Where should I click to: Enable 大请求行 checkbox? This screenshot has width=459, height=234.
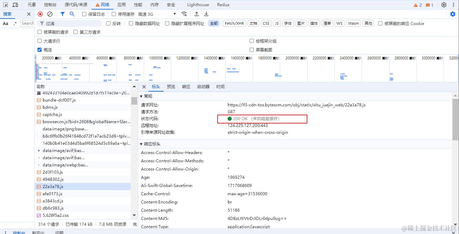coord(40,41)
